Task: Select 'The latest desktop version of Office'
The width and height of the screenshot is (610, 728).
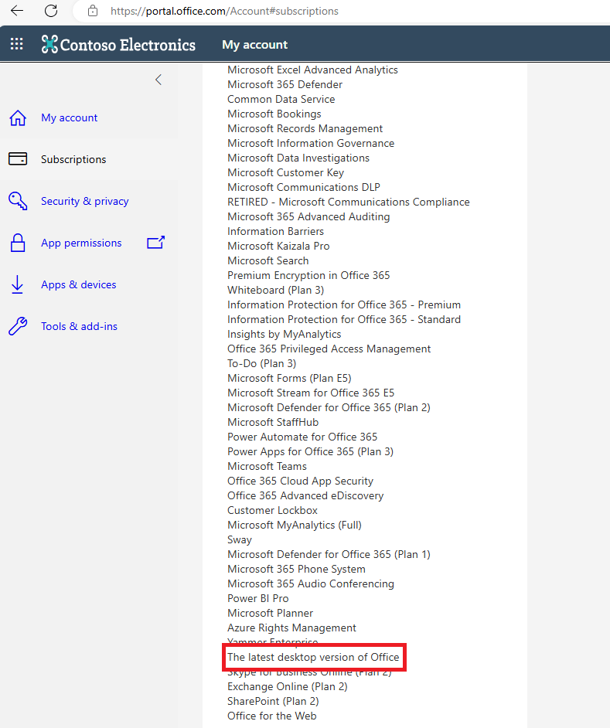Action: pos(313,658)
